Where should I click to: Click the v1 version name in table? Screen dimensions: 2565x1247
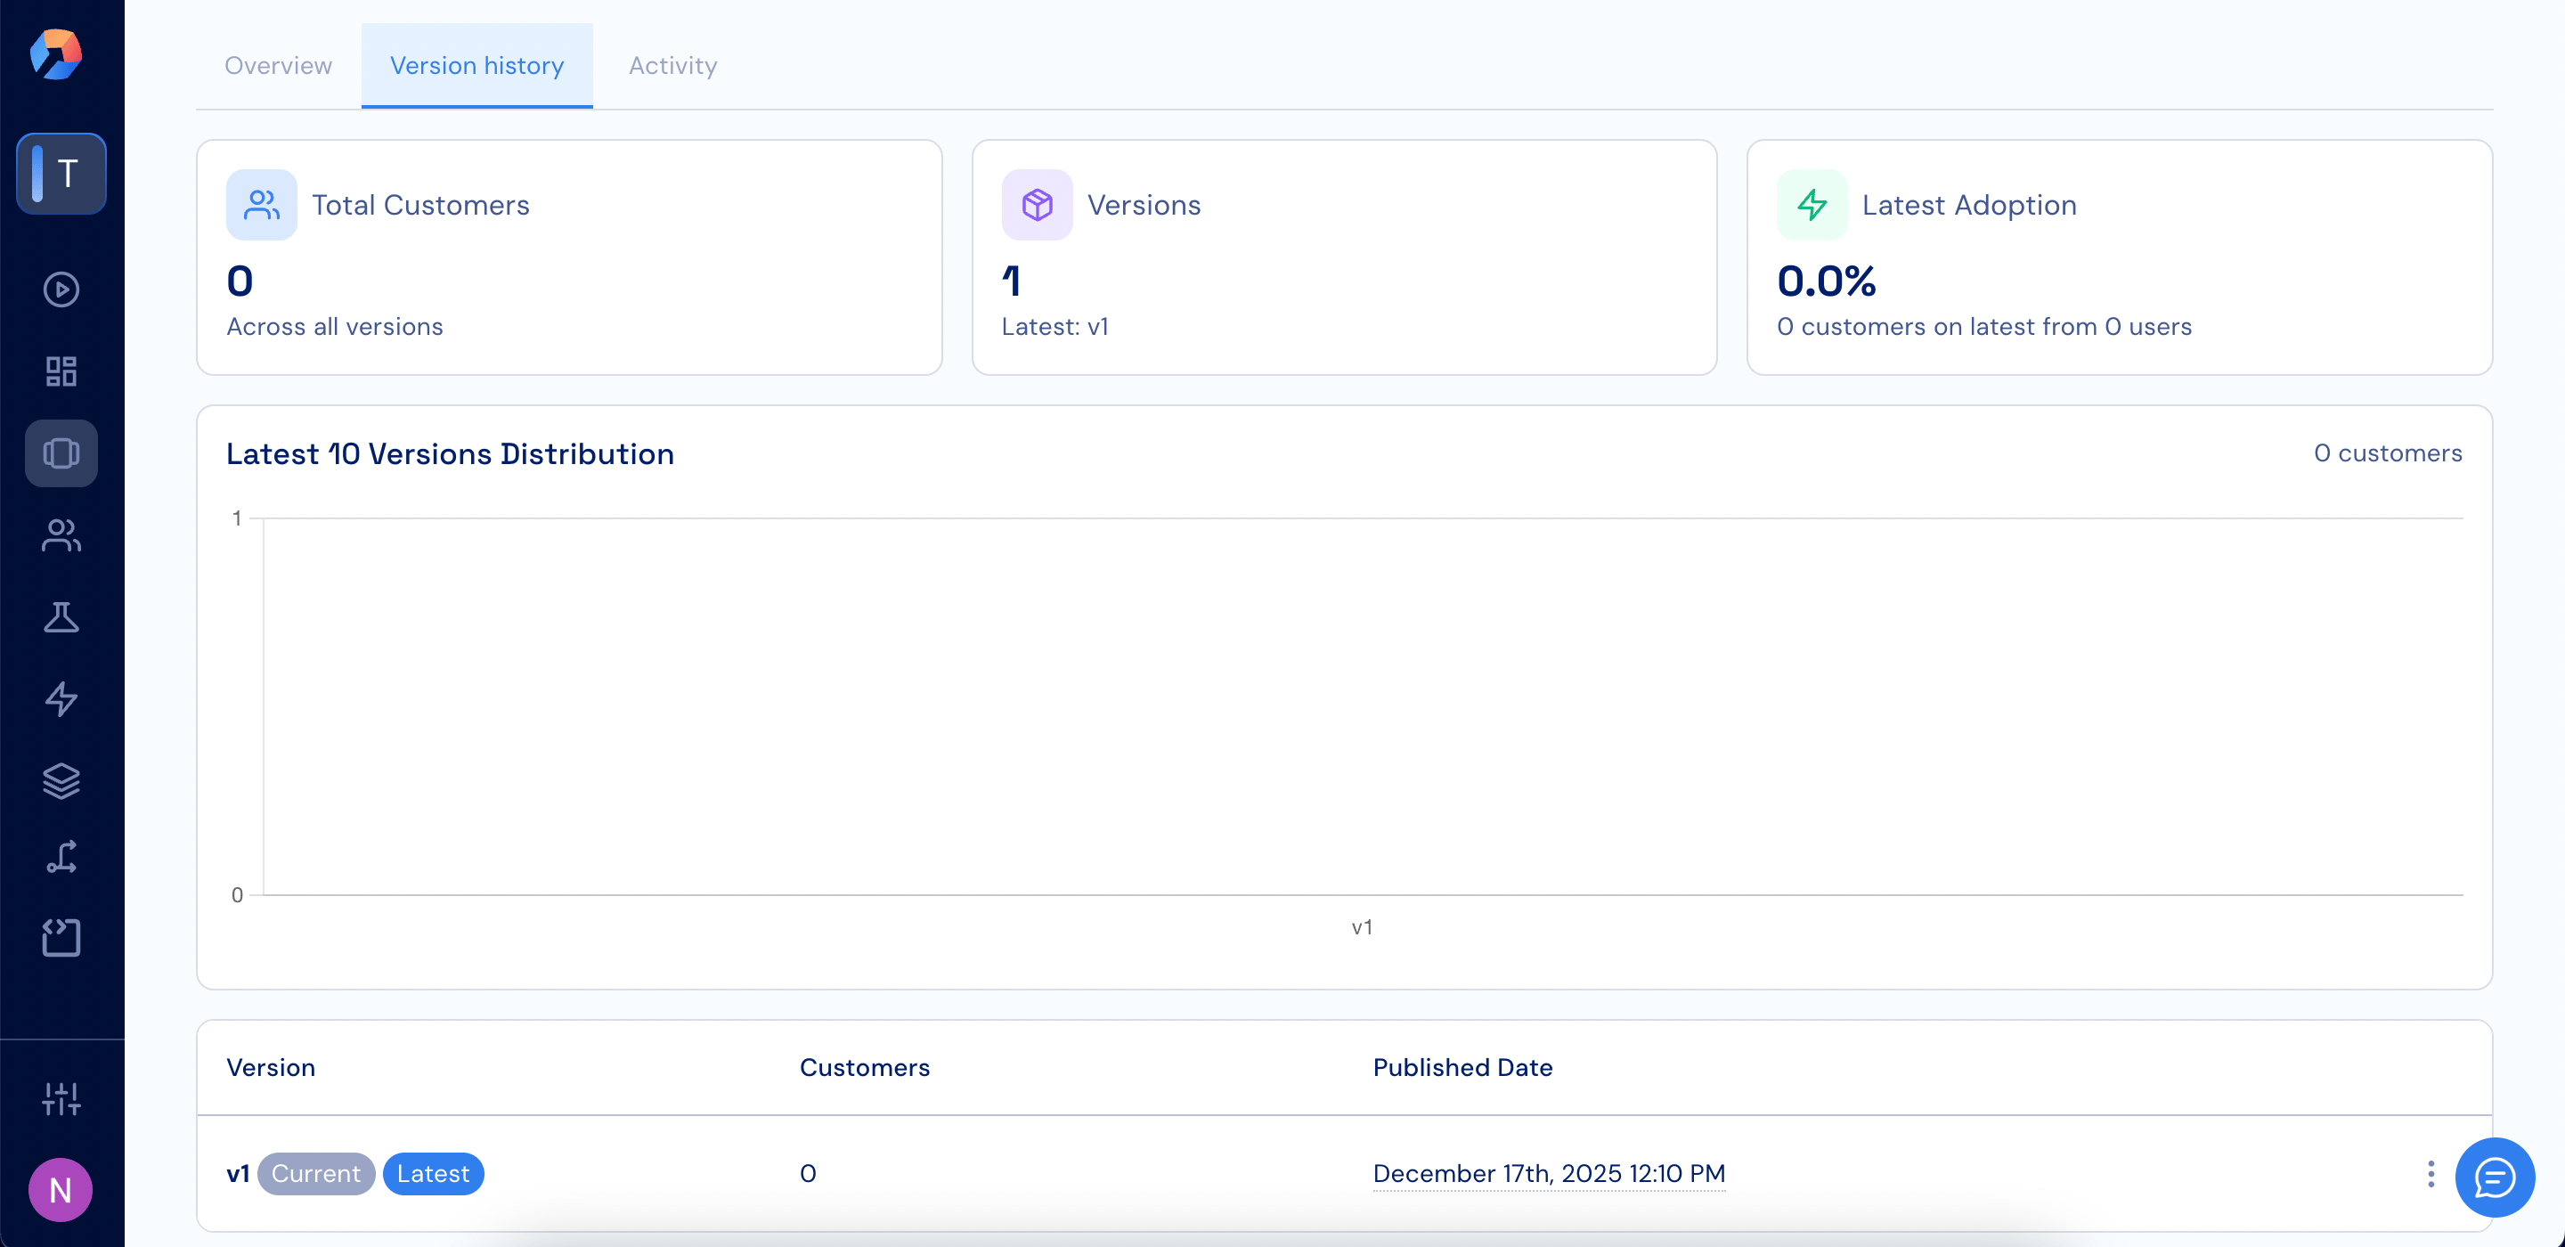(238, 1173)
